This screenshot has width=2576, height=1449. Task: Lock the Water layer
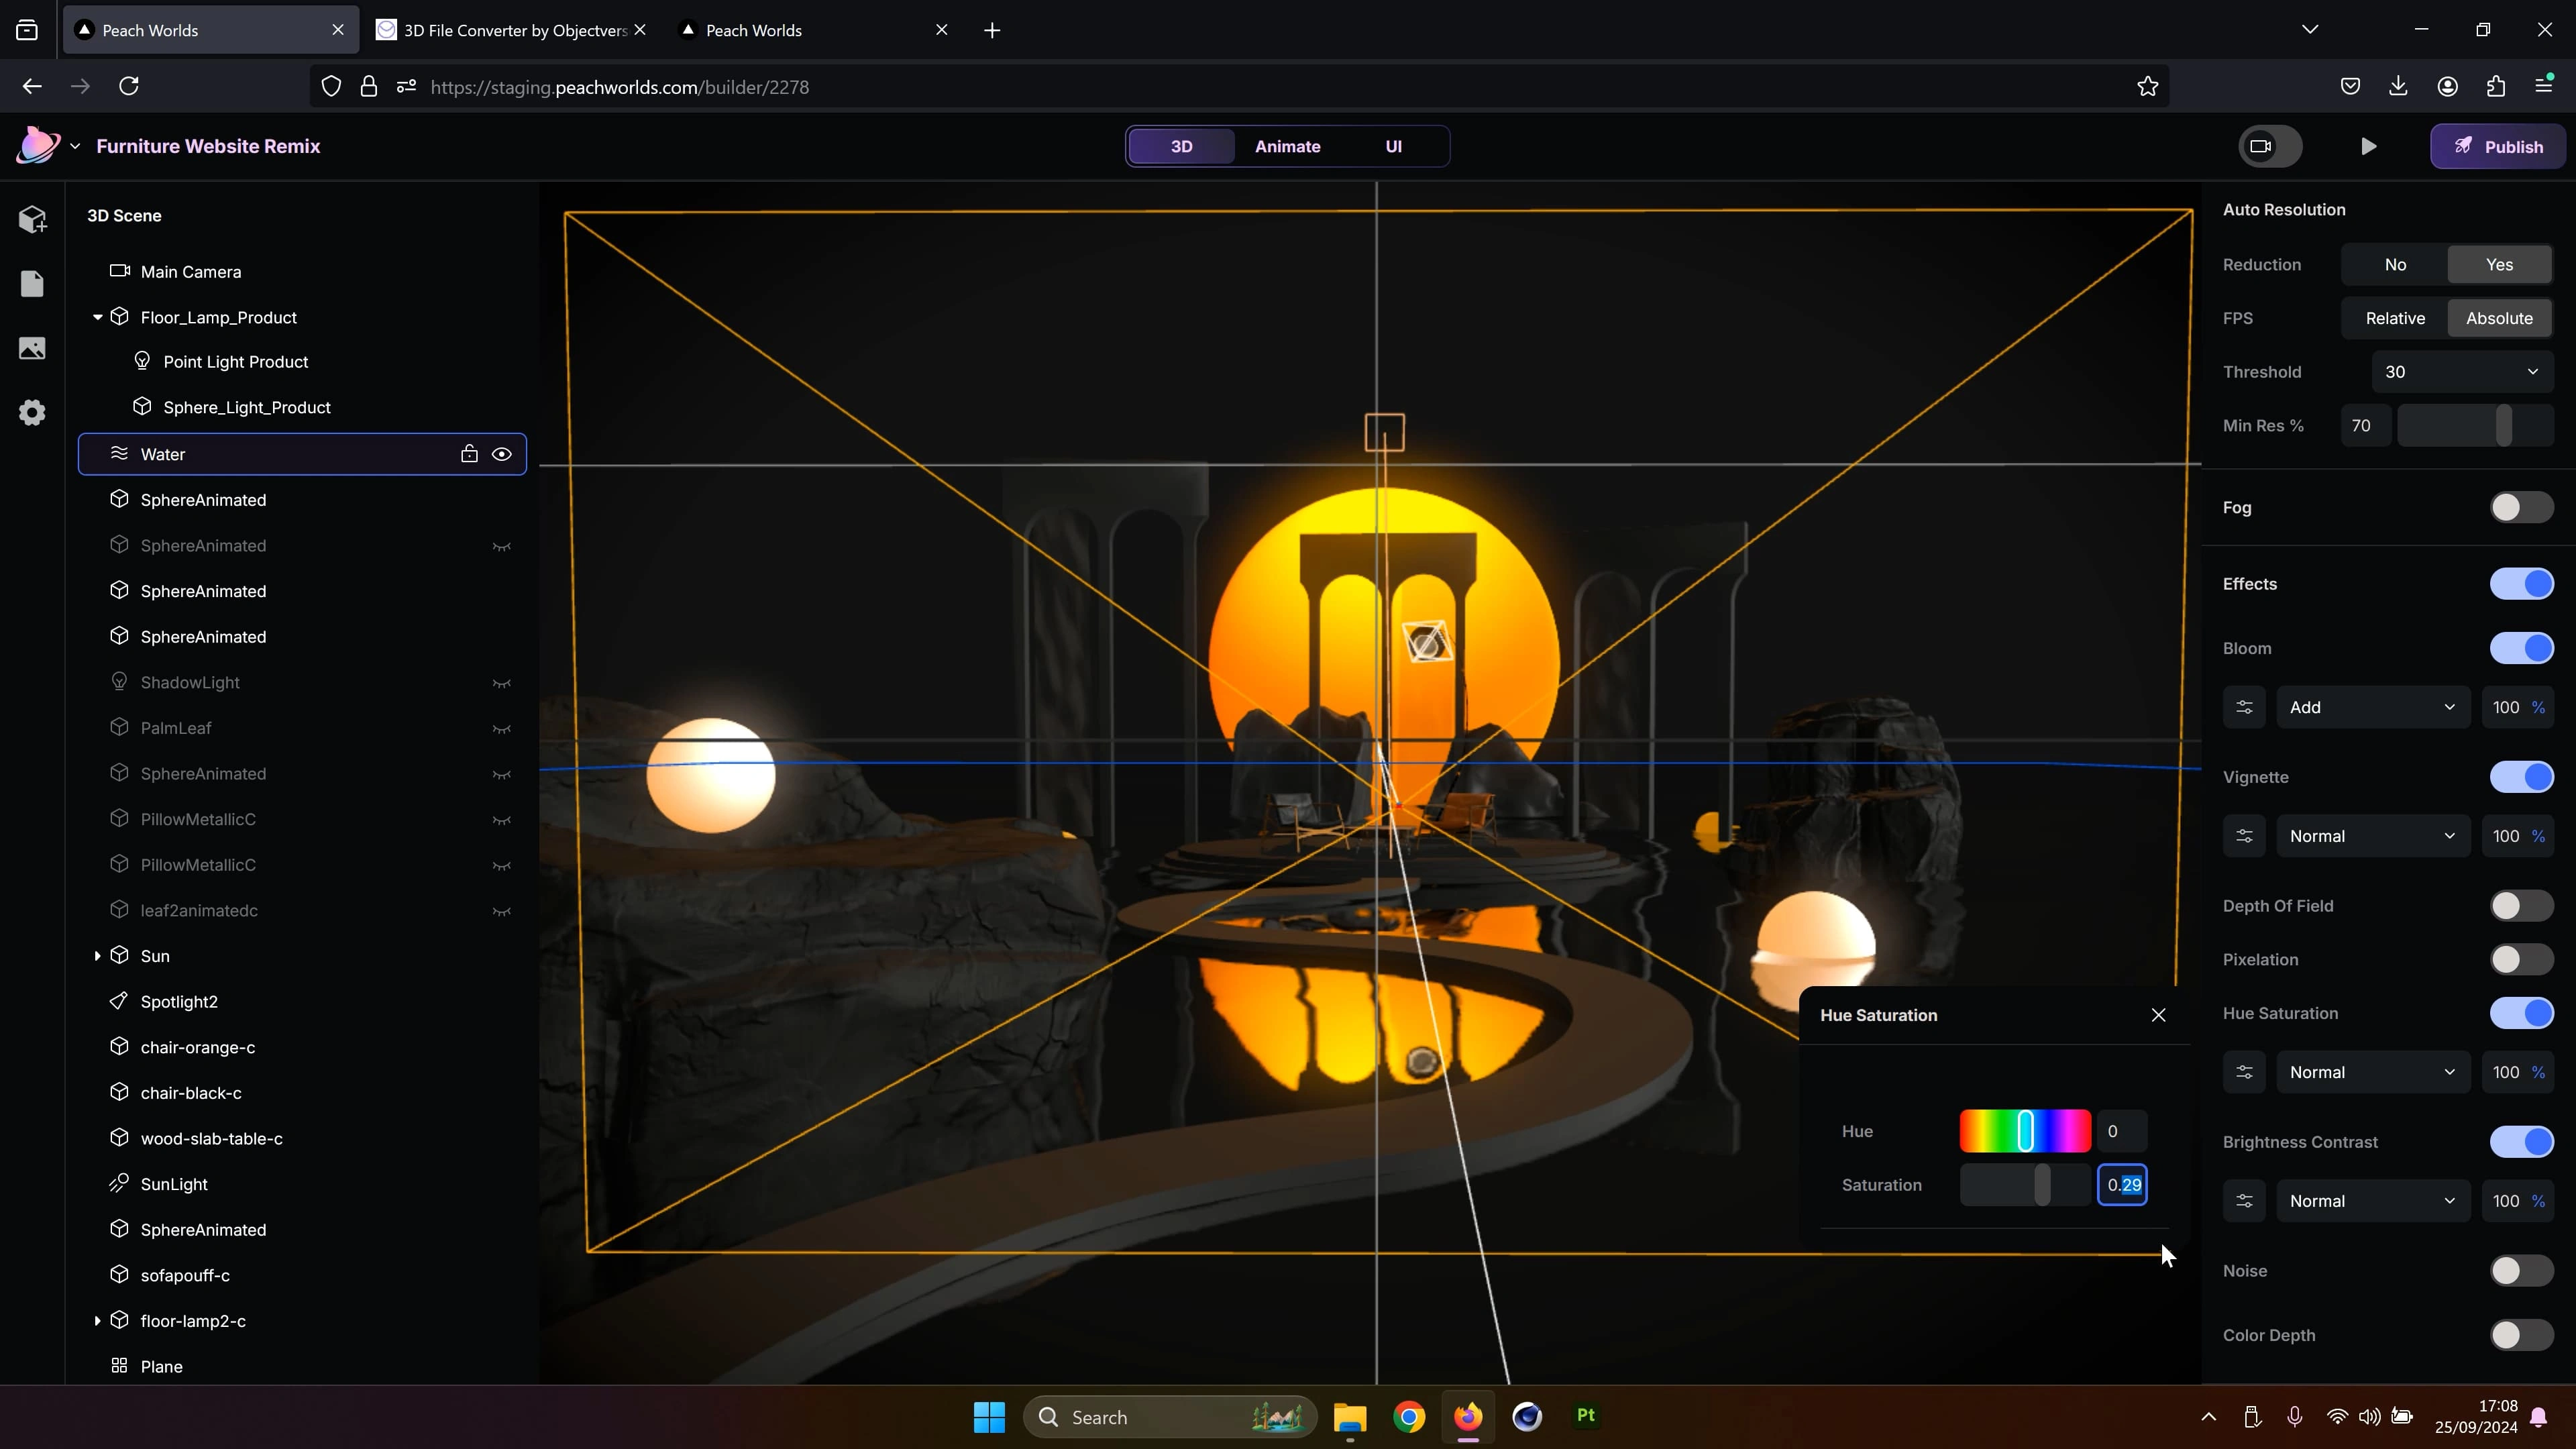469,454
